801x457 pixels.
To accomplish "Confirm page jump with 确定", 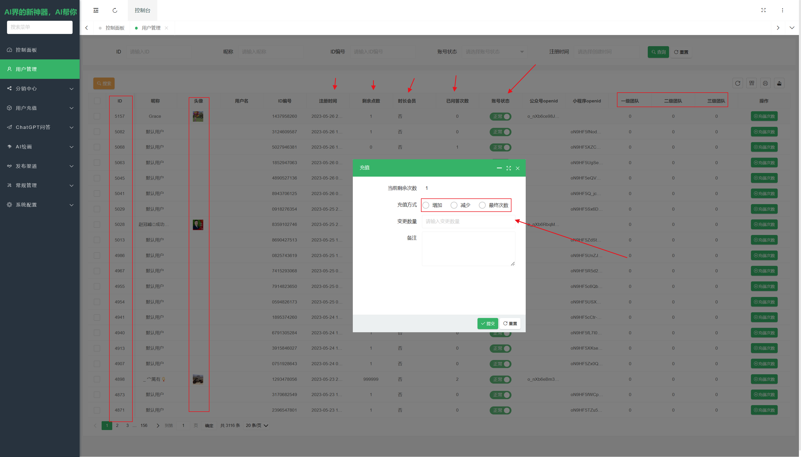I will tap(209, 426).
